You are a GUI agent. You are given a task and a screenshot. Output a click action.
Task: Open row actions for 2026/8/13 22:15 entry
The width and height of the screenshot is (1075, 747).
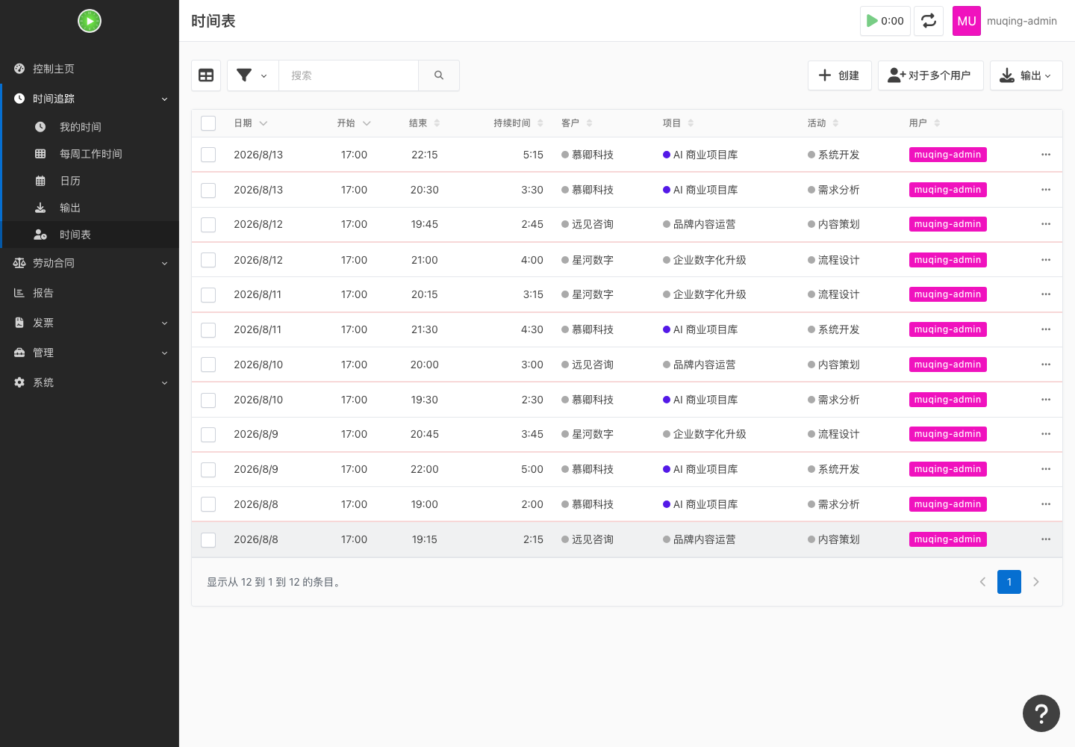click(x=1046, y=155)
